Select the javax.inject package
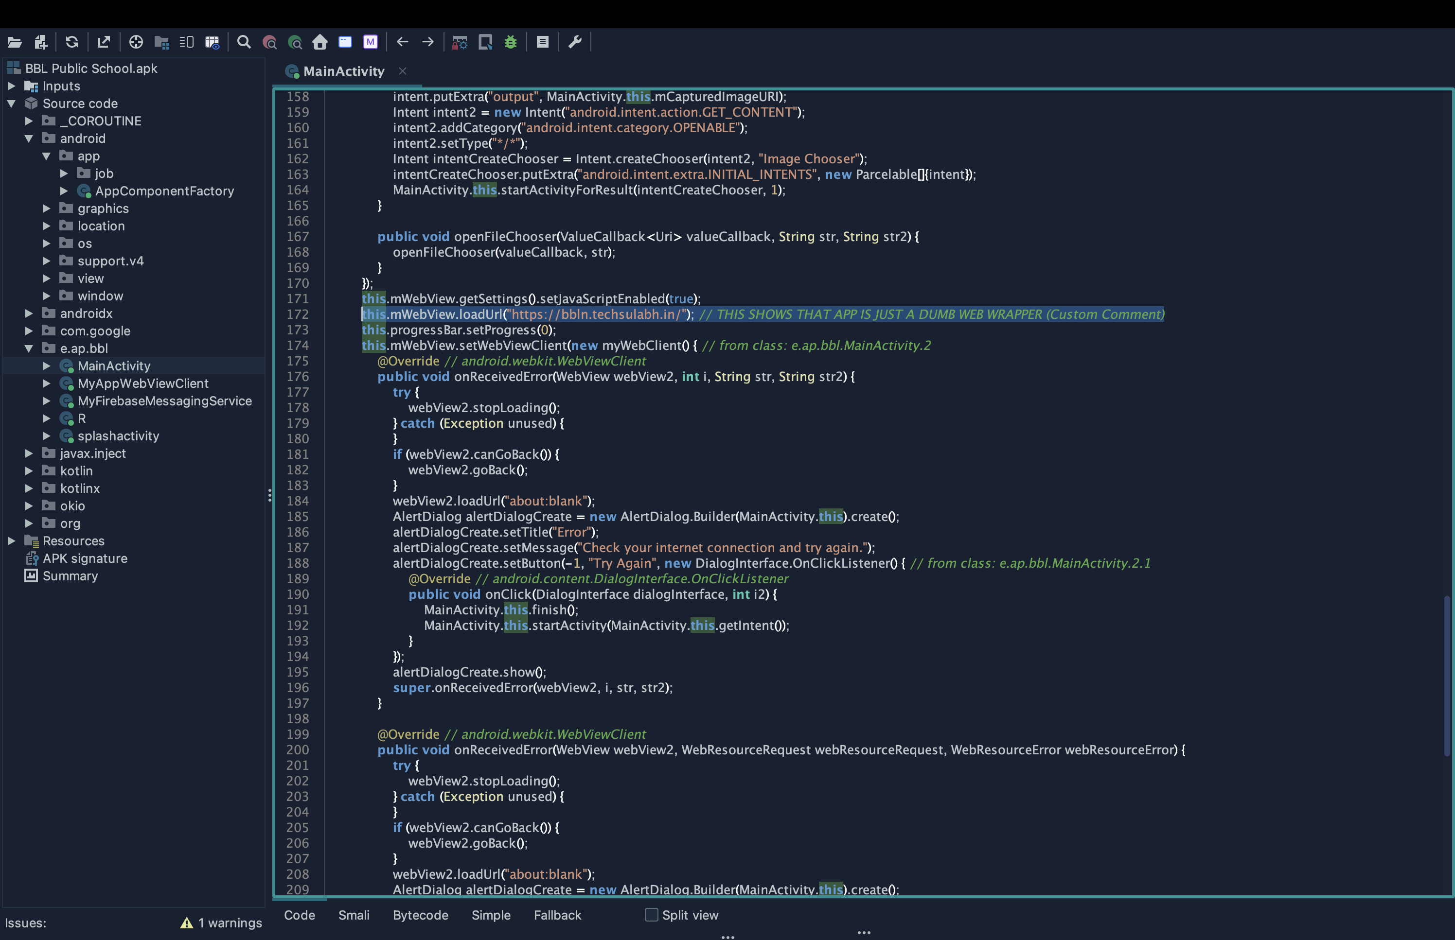Image resolution: width=1455 pixels, height=940 pixels. [x=93, y=453]
